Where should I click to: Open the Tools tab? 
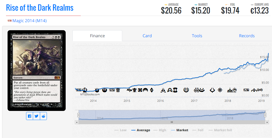(197, 36)
